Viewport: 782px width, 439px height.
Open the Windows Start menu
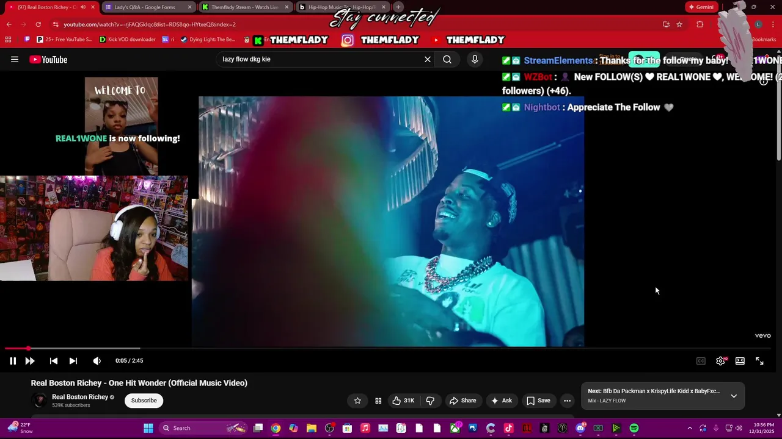pyautogui.click(x=148, y=428)
